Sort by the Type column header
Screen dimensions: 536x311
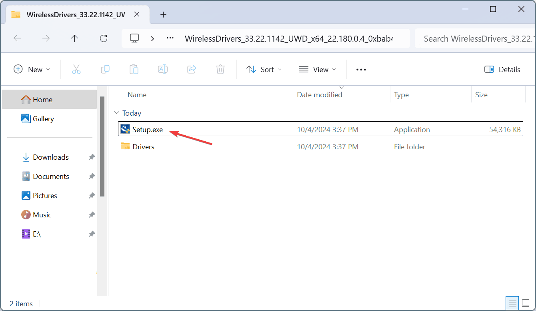(401, 95)
